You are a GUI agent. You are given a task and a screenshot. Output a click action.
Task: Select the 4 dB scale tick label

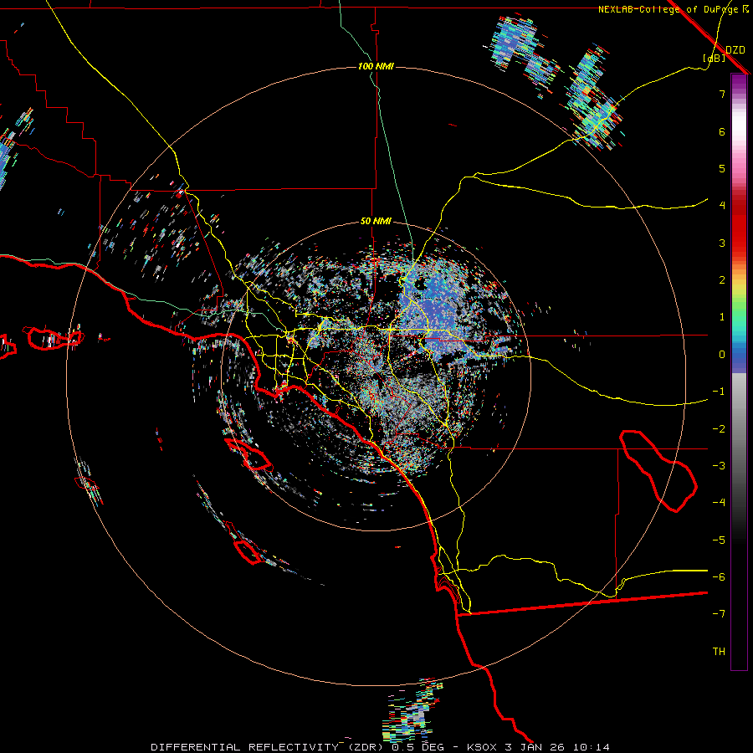[722, 206]
